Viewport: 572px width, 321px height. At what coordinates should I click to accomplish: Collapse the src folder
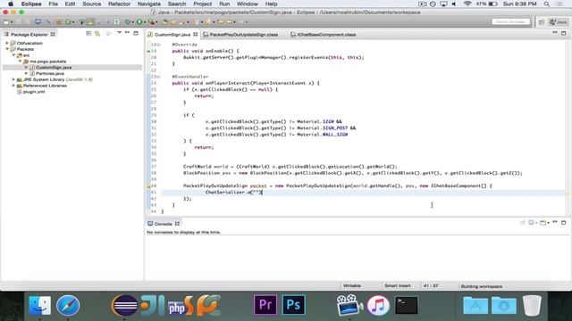[x=13, y=55]
